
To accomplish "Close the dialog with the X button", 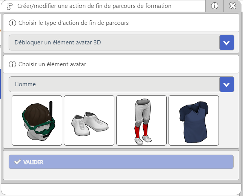I will [232, 6].
